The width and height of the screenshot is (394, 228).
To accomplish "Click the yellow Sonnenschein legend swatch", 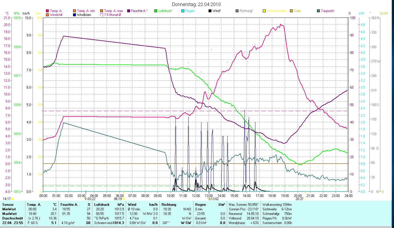I will point(264,11).
